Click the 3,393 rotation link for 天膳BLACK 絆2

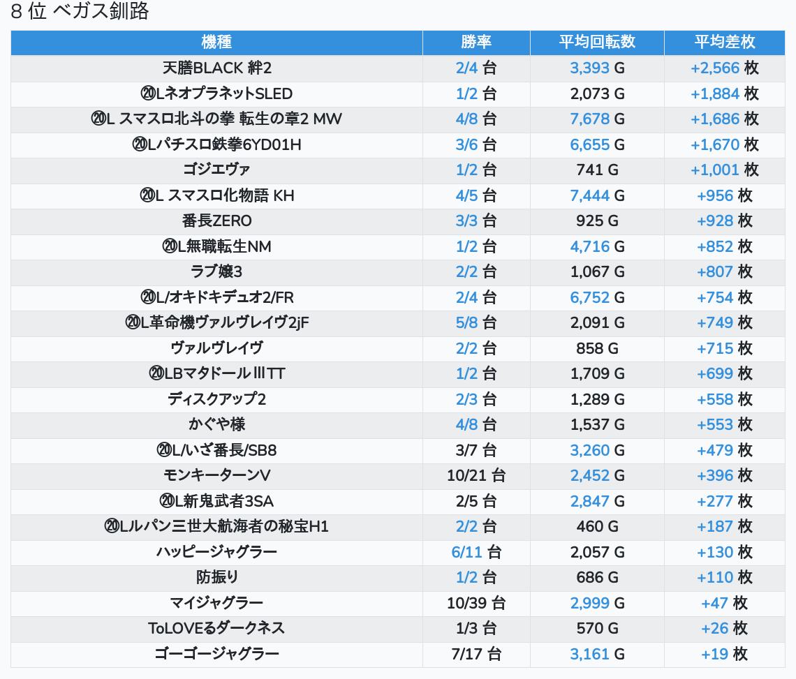pos(589,68)
